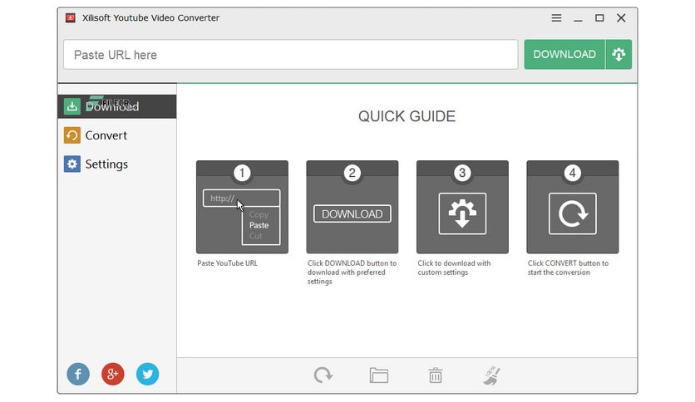Click quick guide step 1 paste URL card
Screen dimensions: 695x402
pos(242,207)
